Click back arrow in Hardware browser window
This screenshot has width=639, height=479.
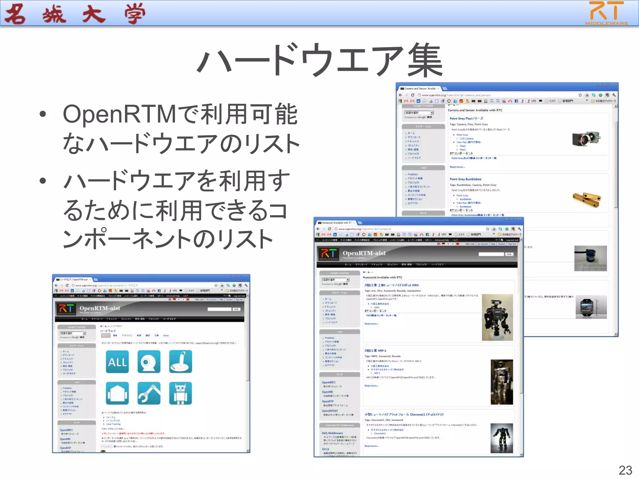pyautogui.click(x=56, y=285)
